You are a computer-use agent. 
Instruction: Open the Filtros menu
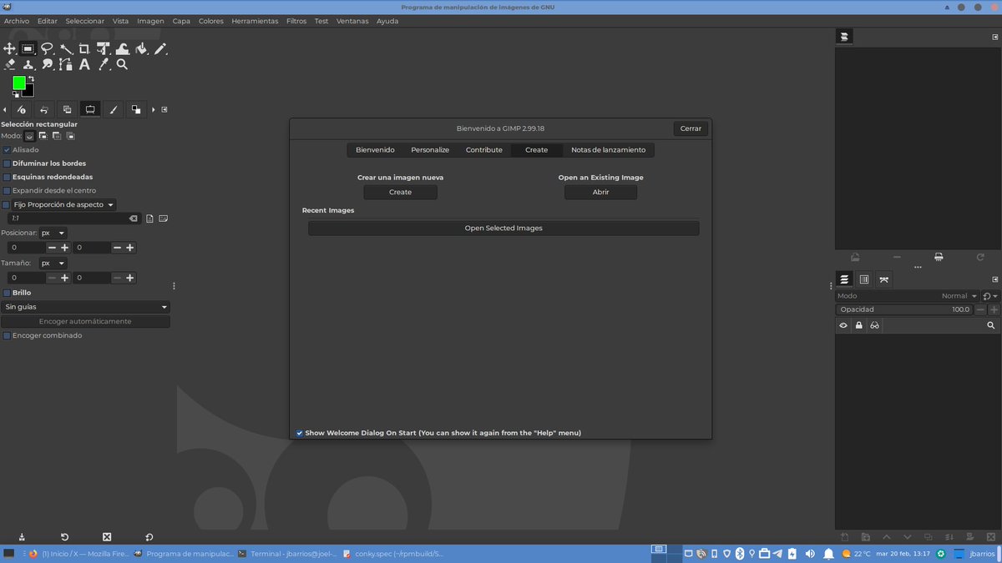[x=296, y=21]
